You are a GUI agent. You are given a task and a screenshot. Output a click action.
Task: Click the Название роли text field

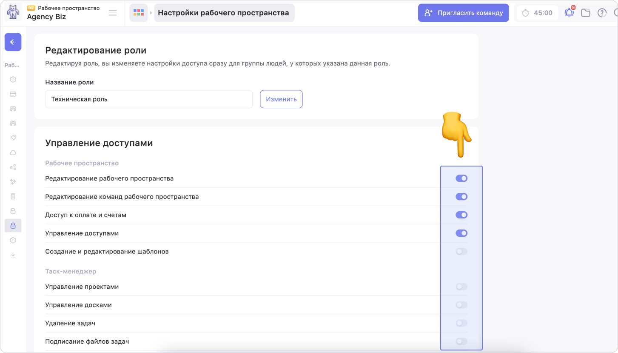coord(149,99)
